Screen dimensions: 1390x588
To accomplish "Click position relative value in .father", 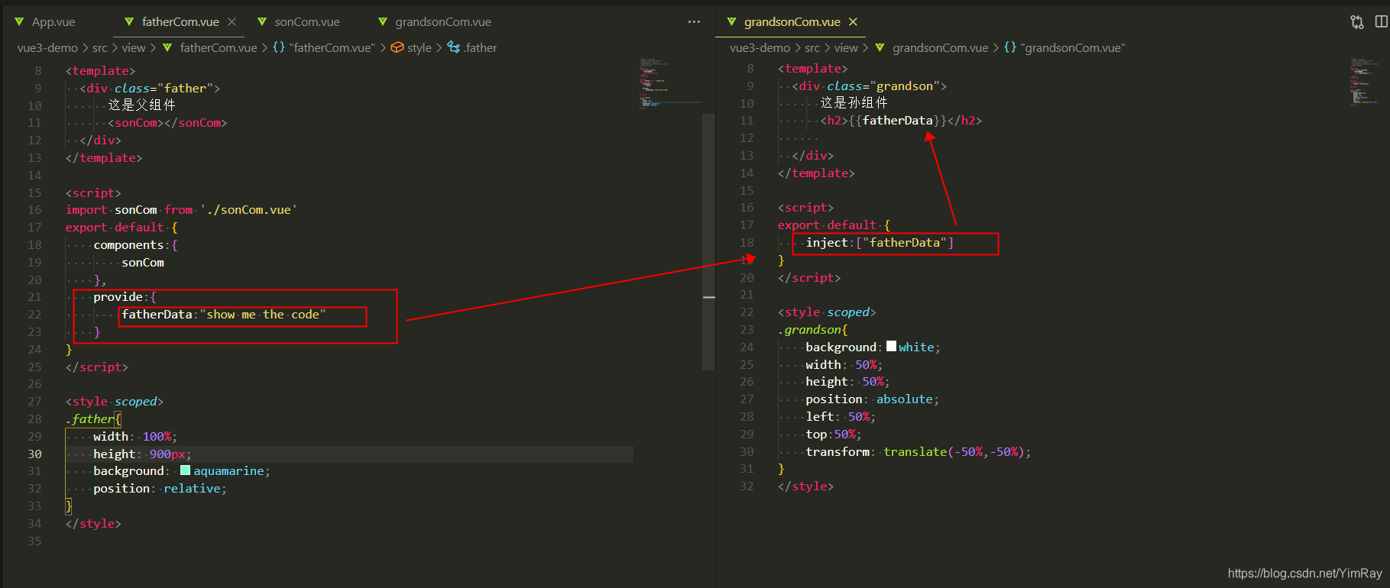I will [192, 488].
